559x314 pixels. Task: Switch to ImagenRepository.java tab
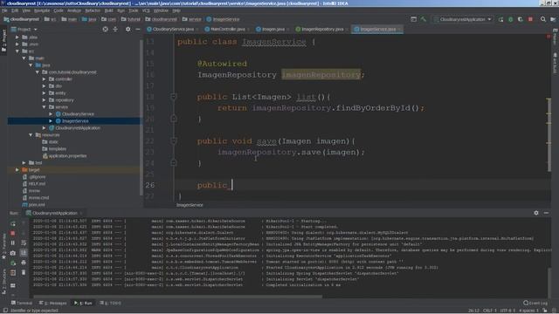tap(322, 29)
